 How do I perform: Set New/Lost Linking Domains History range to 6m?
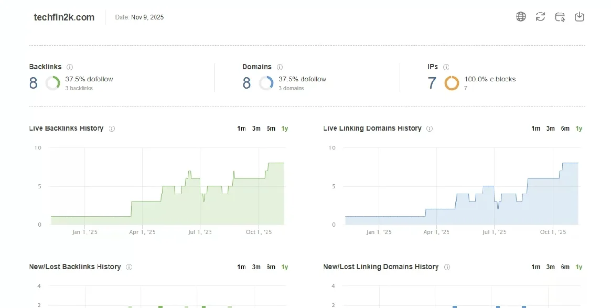coord(565,267)
